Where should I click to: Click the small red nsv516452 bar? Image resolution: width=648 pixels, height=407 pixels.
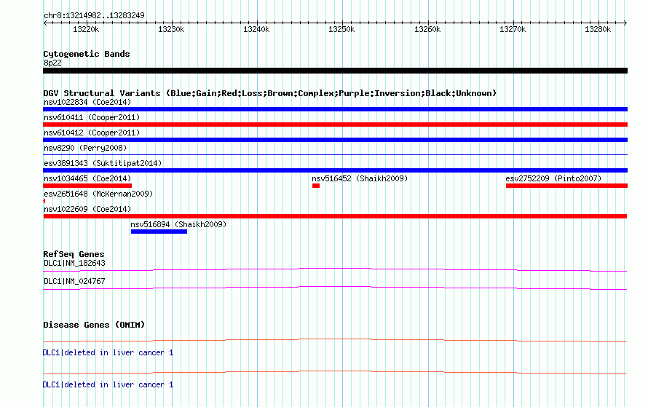tap(316, 186)
